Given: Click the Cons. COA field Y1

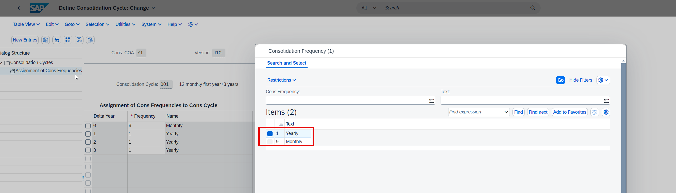Looking at the screenshot, I should pos(141,53).
